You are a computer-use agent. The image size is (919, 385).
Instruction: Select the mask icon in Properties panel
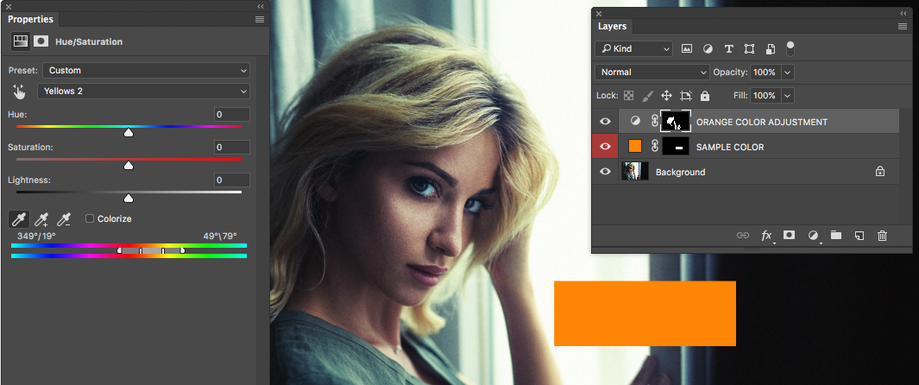point(41,41)
